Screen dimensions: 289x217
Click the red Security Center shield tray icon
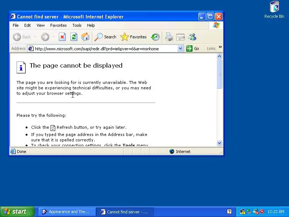point(262,212)
